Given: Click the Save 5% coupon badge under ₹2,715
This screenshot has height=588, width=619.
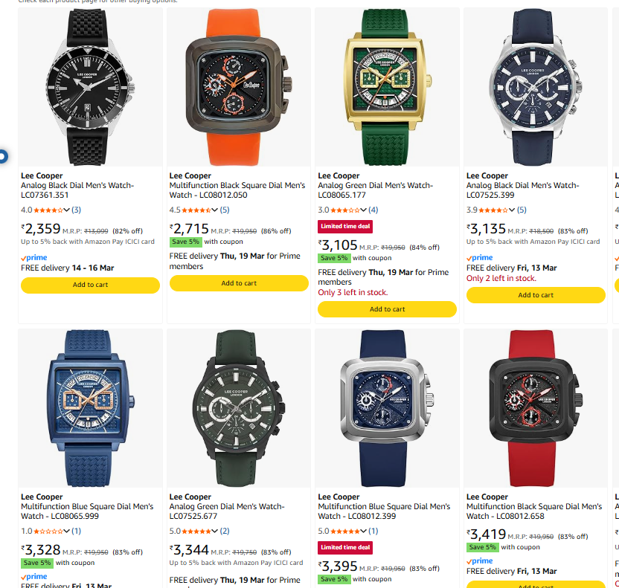Looking at the screenshot, I should coord(185,242).
